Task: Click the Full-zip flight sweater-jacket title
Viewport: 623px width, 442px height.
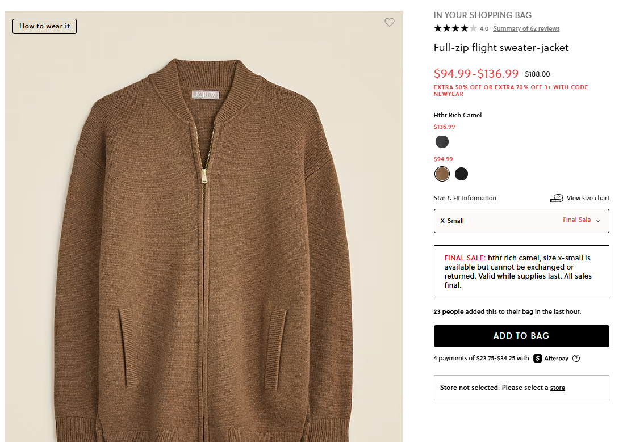Action: 500,48
